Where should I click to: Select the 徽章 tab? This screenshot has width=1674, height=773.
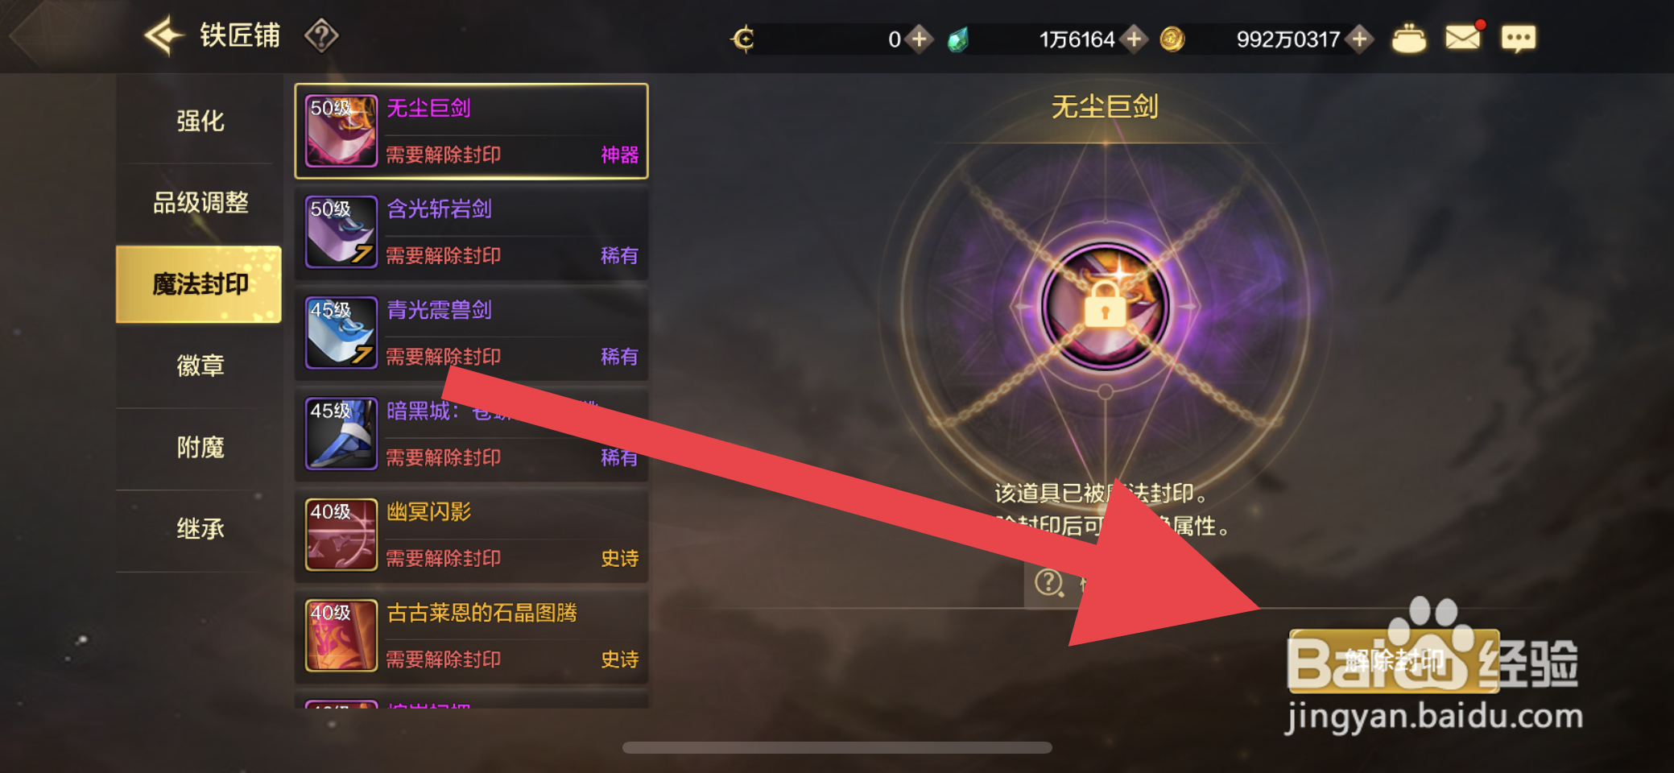pos(200,366)
